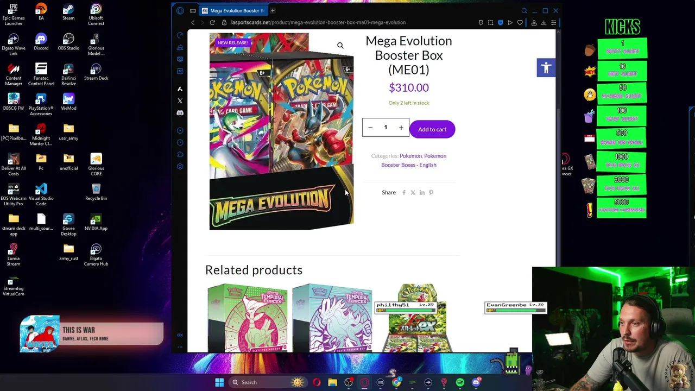Viewport: 695px width, 391px height.
Task: Open the send-to flow arrow icon
Action: point(510,22)
